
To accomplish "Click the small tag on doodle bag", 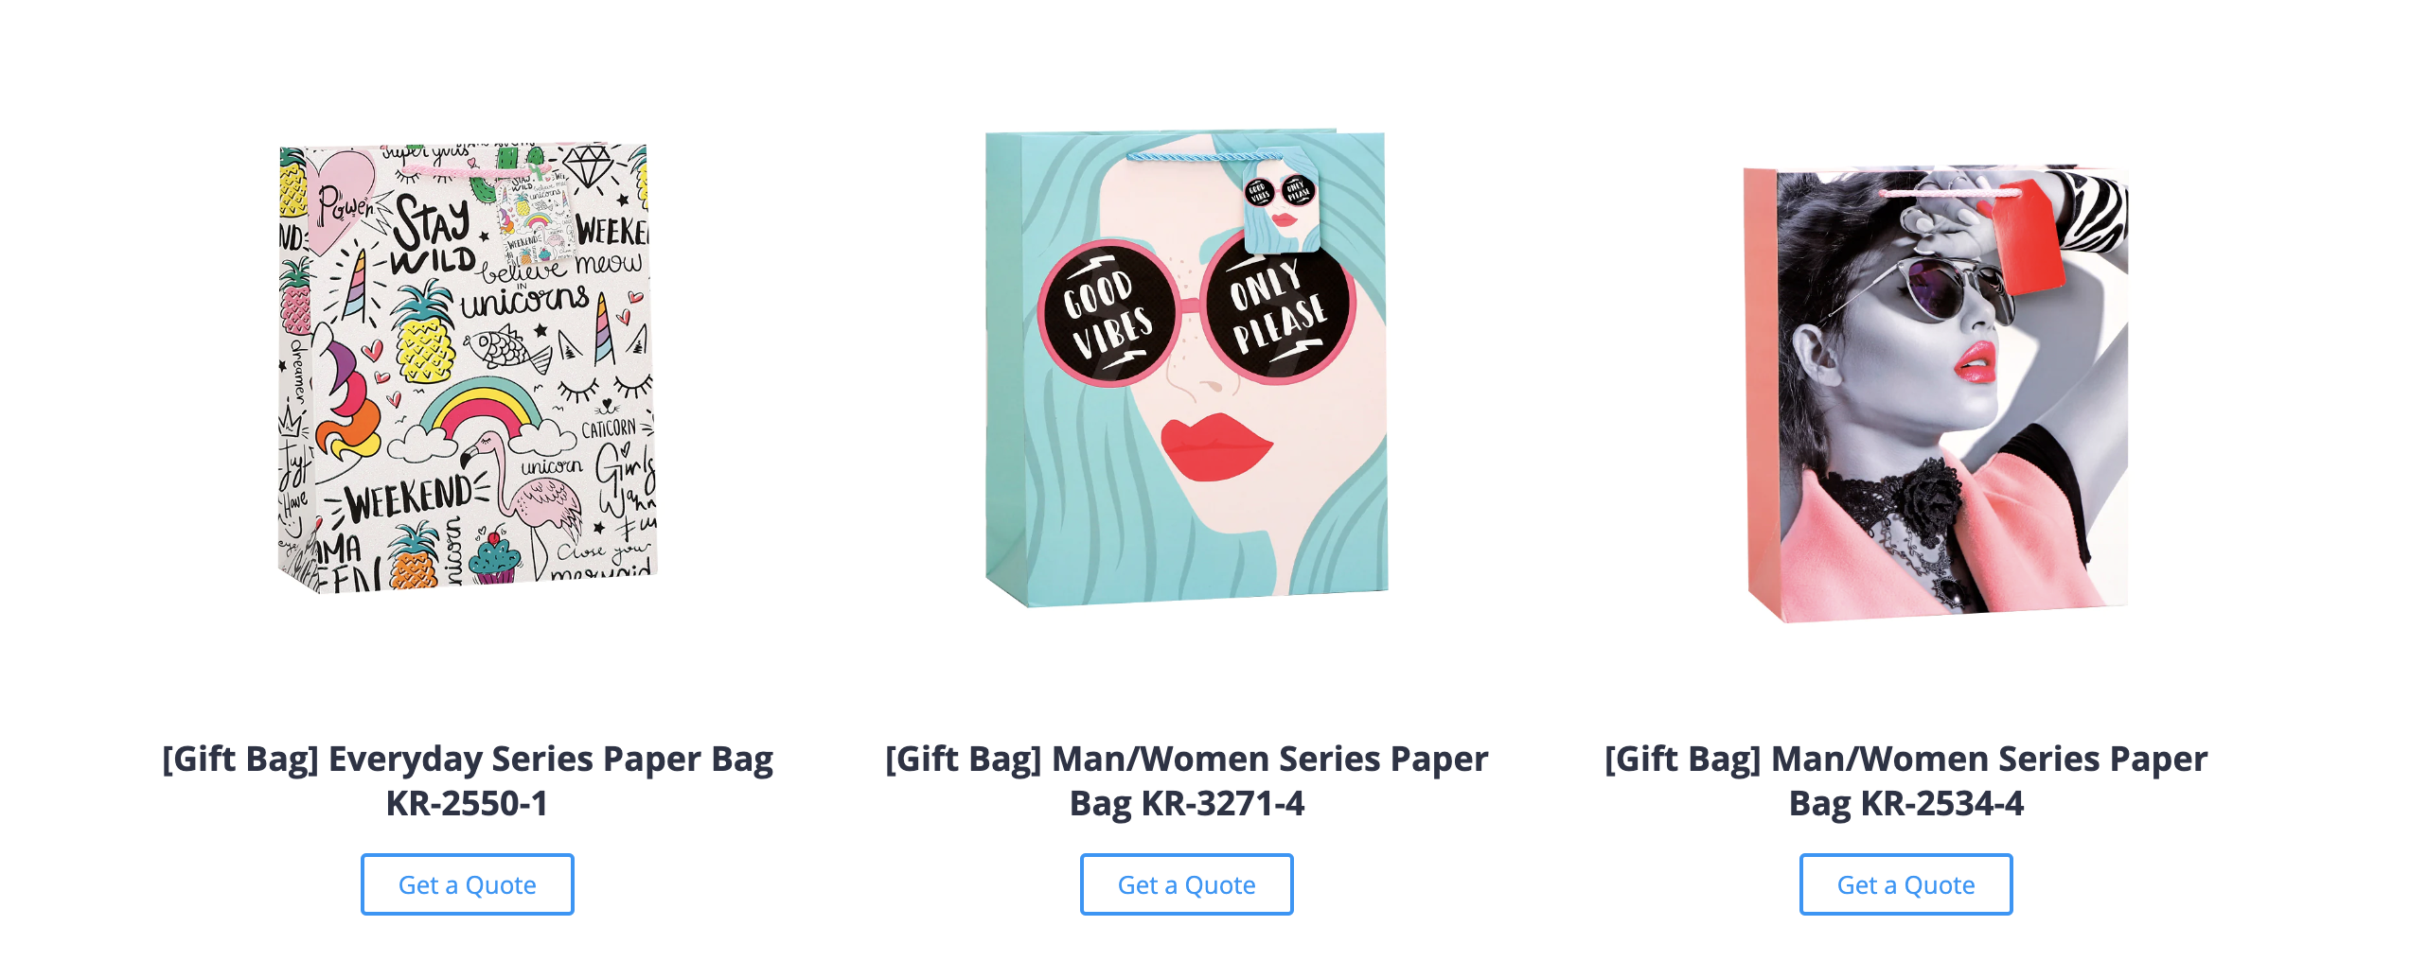I will pyautogui.click(x=538, y=218).
